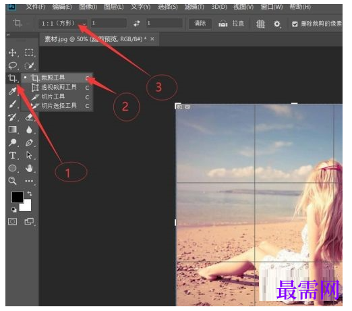Toggle delete cropped pixels checkbox
Screen dimensions: 352x311
pos(295,24)
